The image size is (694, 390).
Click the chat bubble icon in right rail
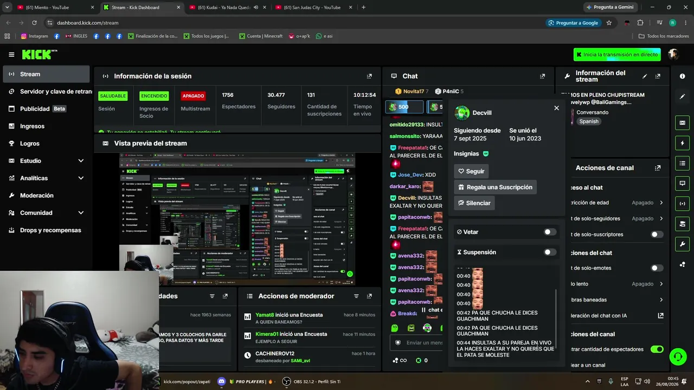682,183
